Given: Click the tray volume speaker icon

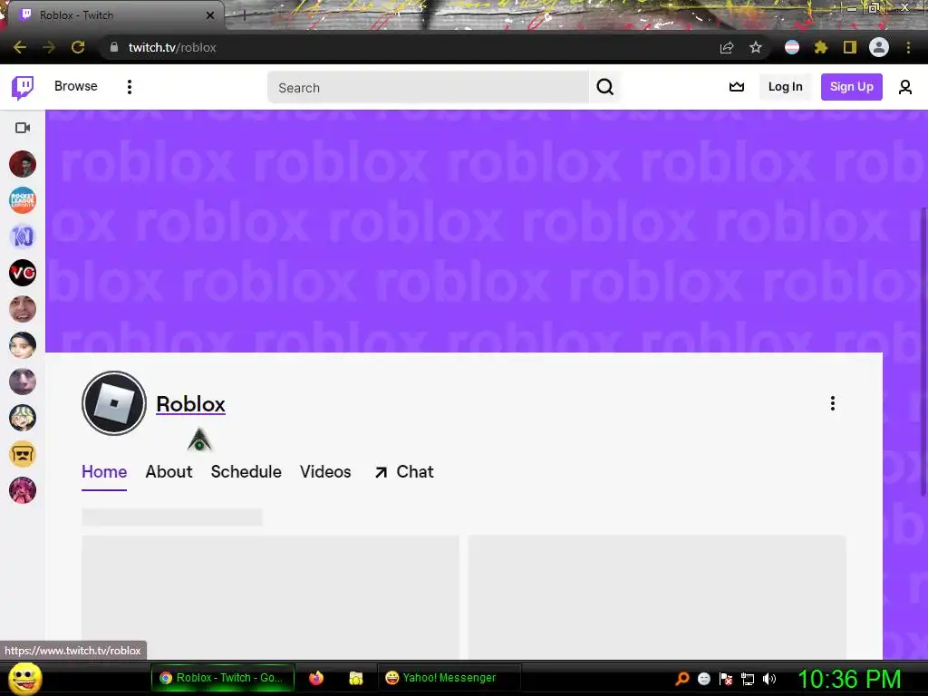Looking at the screenshot, I should pyautogui.click(x=768, y=679).
